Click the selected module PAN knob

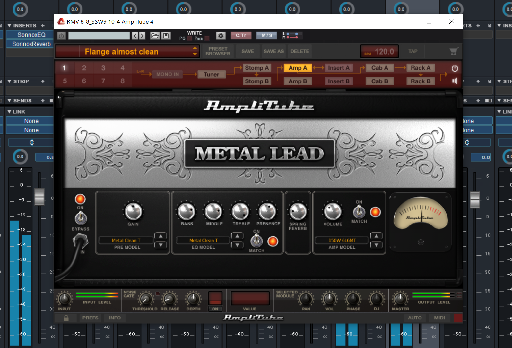306,299
